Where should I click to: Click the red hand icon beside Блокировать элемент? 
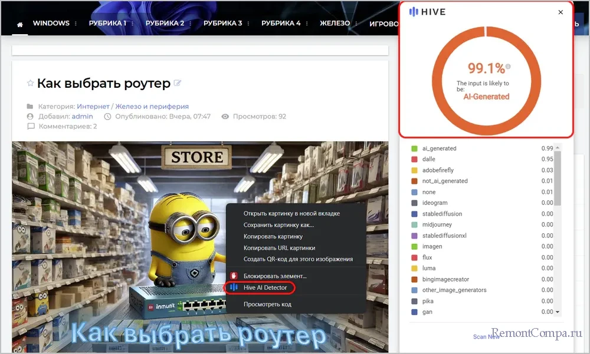coord(234,274)
